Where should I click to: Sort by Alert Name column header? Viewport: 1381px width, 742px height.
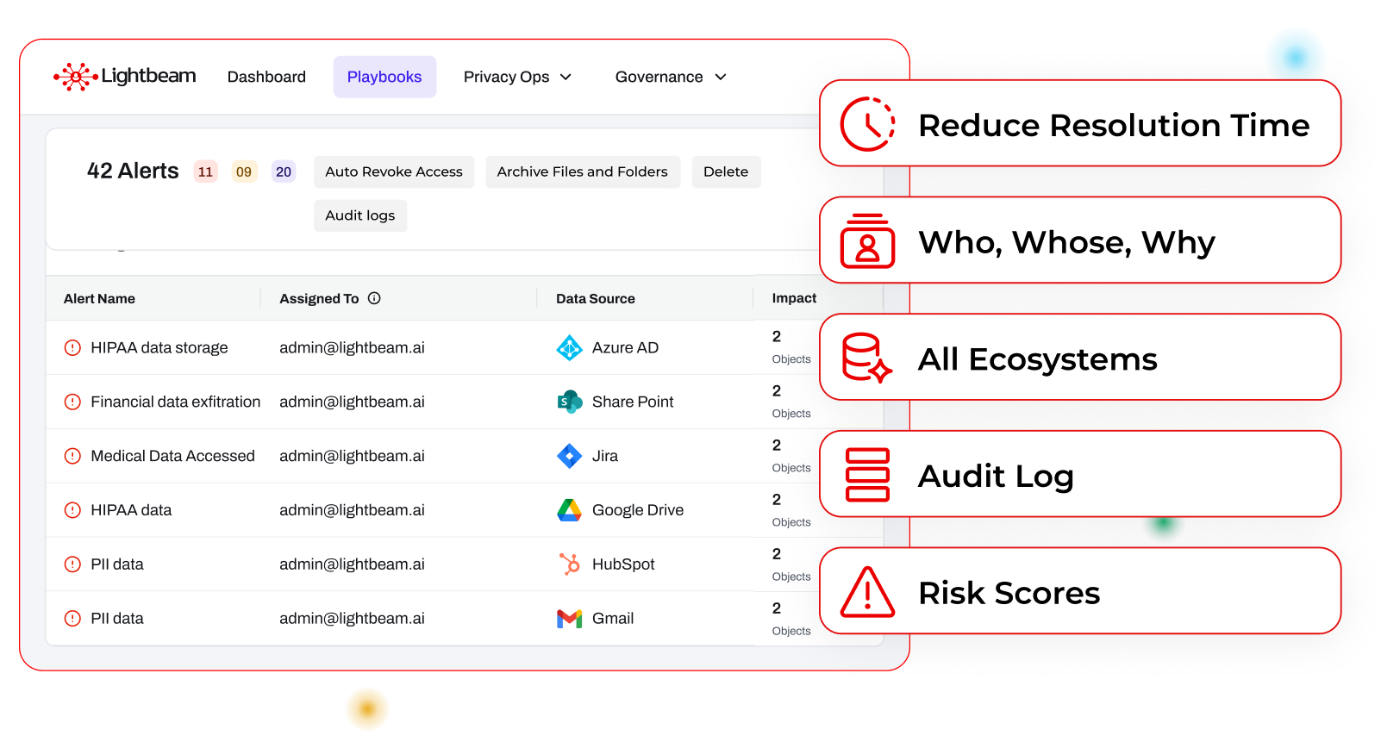click(x=99, y=298)
